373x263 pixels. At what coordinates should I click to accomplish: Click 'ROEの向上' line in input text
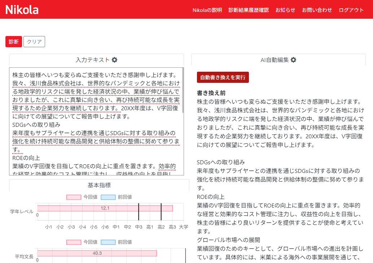pos(26,158)
